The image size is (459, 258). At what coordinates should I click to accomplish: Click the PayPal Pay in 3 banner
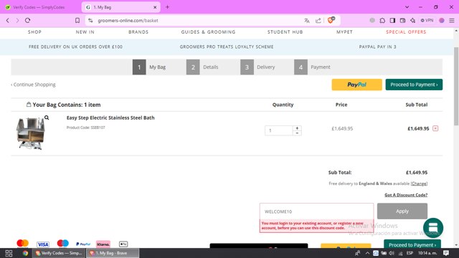point(378,47)
